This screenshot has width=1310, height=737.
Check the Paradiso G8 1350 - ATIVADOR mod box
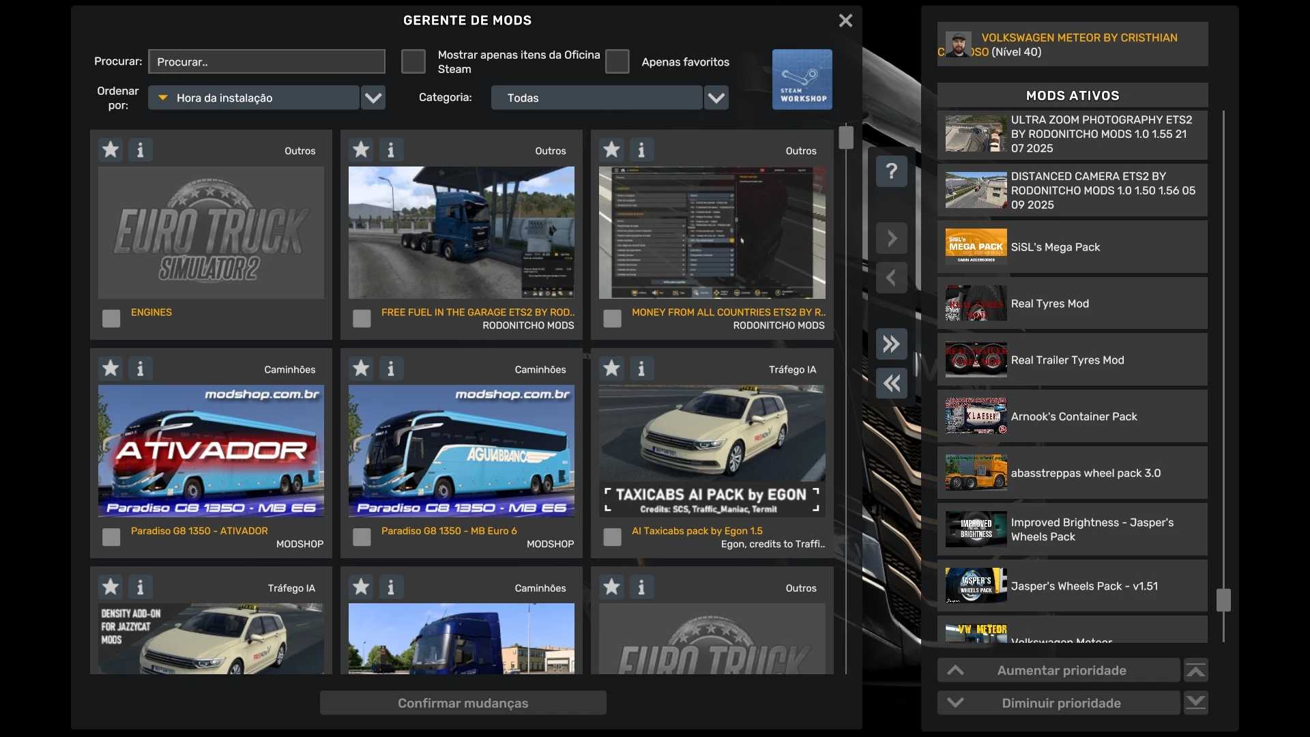click(111, 537)
